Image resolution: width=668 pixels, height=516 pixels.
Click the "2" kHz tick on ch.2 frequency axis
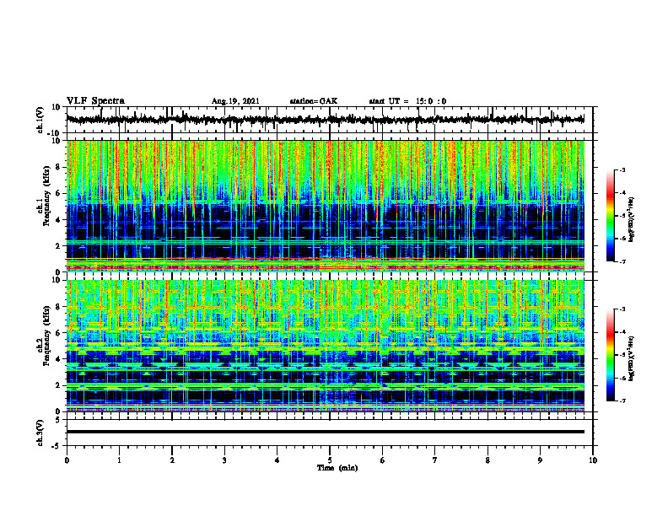coord(59,385)
